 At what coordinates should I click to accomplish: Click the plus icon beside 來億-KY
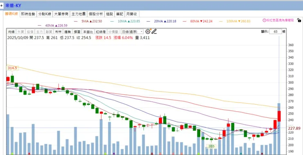pos(2,6)
